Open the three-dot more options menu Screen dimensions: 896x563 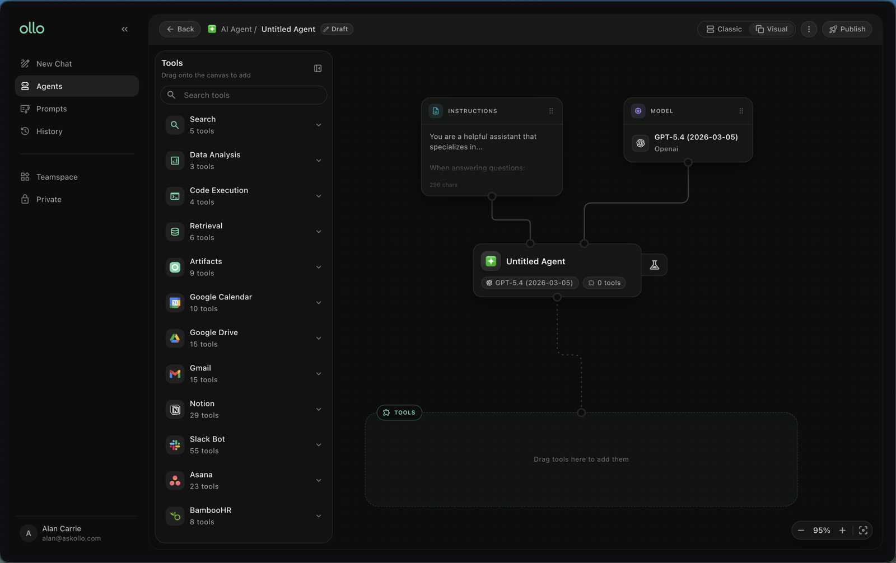click(809, 29)
